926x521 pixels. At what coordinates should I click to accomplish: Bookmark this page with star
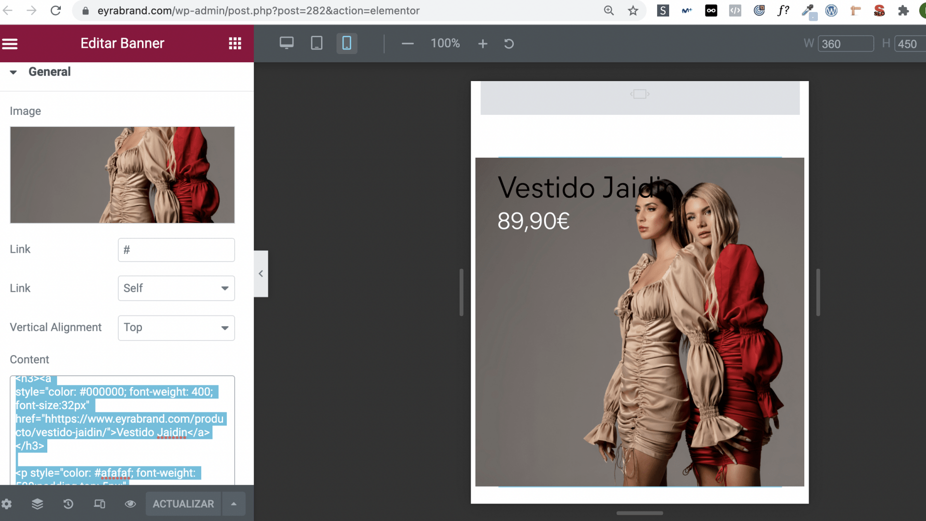click(x=633, y=11)
